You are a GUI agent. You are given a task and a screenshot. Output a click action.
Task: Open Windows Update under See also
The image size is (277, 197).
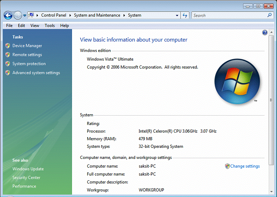(28, 169)
